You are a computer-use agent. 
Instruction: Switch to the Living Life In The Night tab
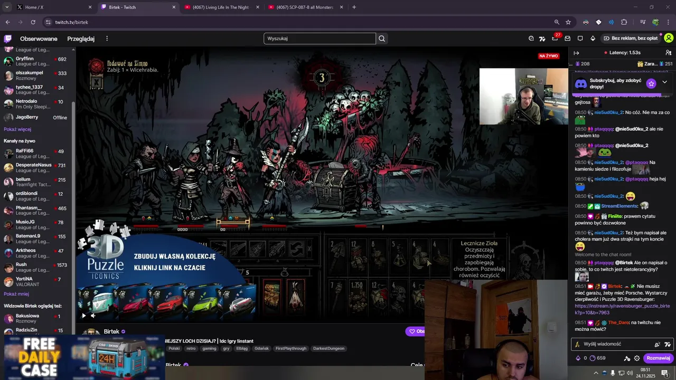pos(221,7)
